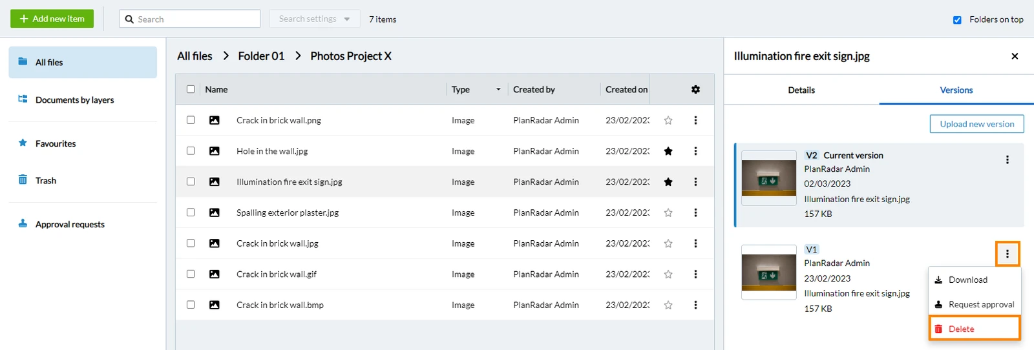This screenshot has width=1034, height=350.
Task: Sort by the Name column header
Action: tap(216, 90)
